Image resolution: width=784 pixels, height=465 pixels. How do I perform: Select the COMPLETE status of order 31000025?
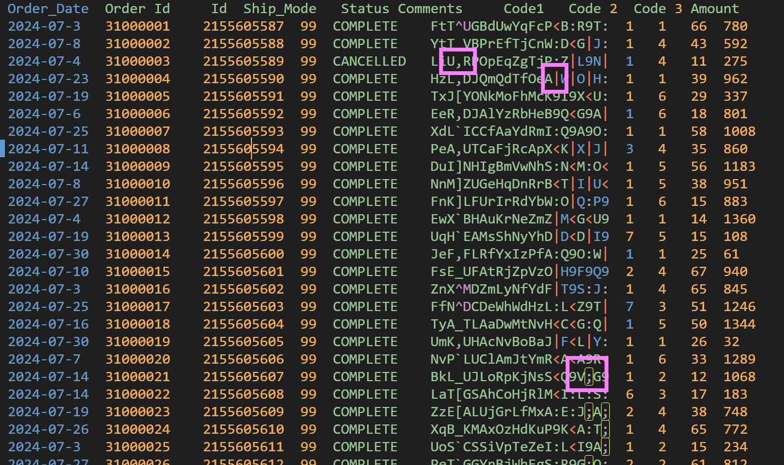click(365, 446)
